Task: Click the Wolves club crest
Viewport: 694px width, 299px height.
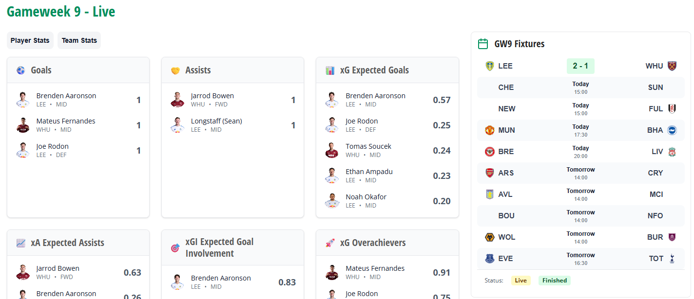Action: [x=490, y=237]
